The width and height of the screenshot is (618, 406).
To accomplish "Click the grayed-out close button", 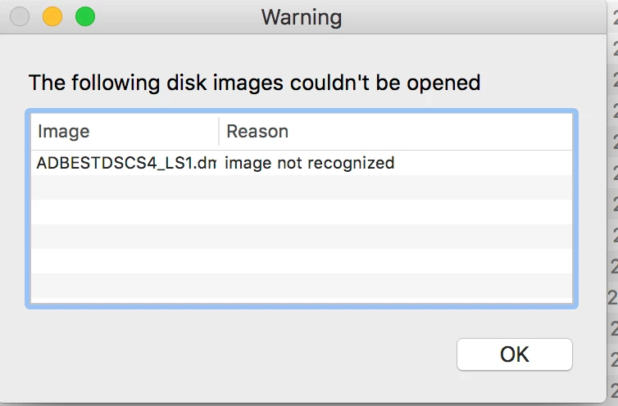I will (20, 16).
